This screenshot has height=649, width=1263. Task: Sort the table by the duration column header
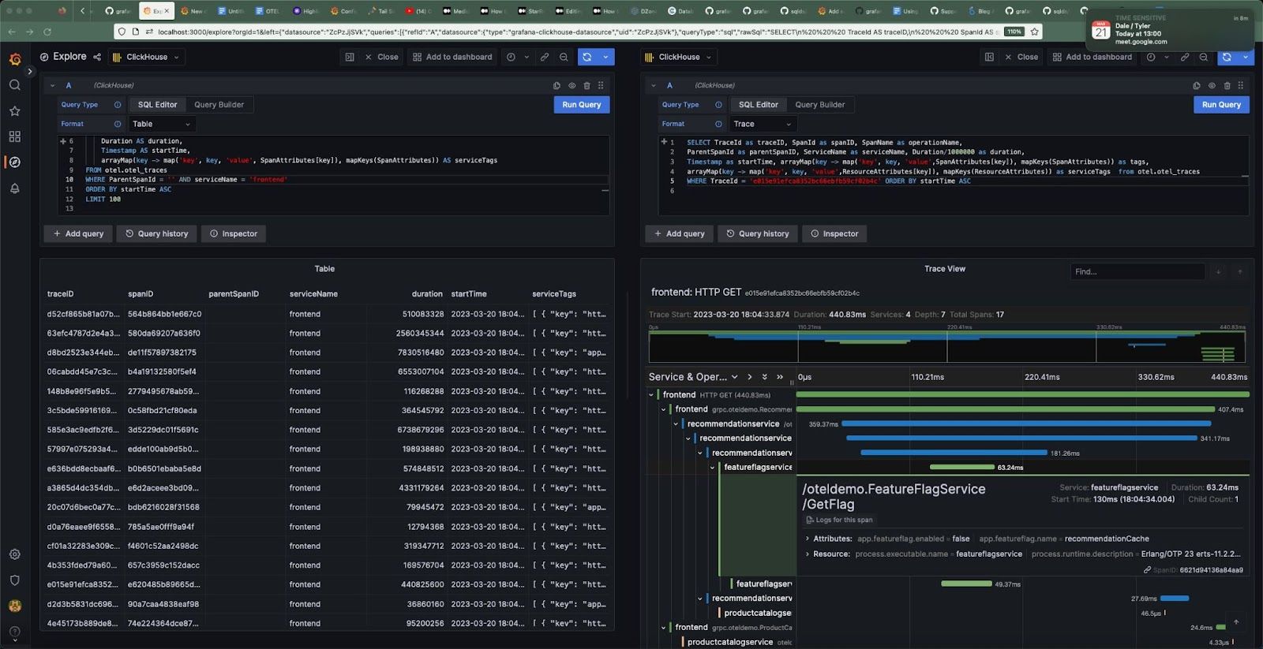(x=426, y=293)
